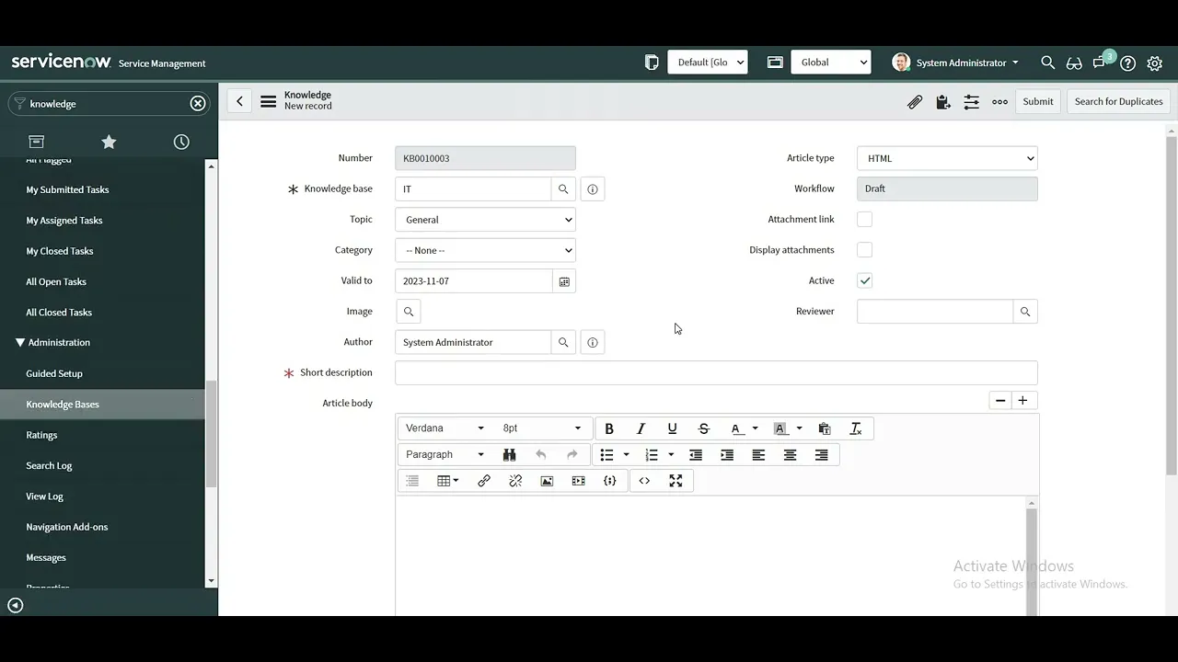Click the redo arrow in editor
This screenshot has height=662, width=1178.
pyautogui.click(x=572, y=455)
